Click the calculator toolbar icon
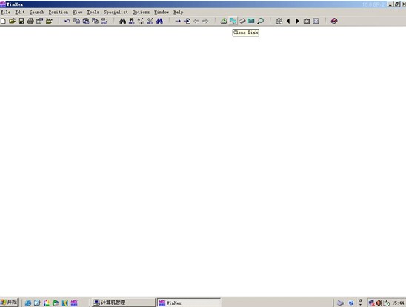 click(x=279, y=21)
